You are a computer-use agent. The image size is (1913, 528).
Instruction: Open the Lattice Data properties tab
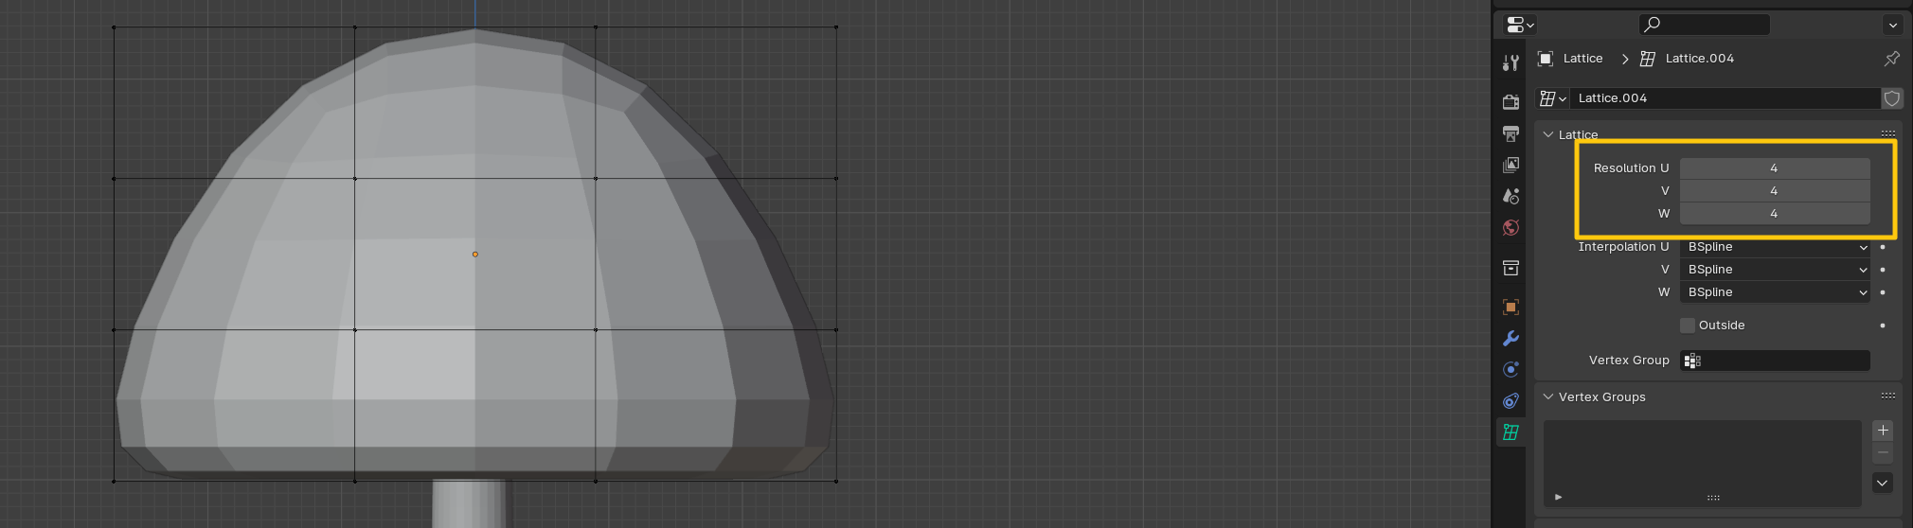(x=1511, y=432)
